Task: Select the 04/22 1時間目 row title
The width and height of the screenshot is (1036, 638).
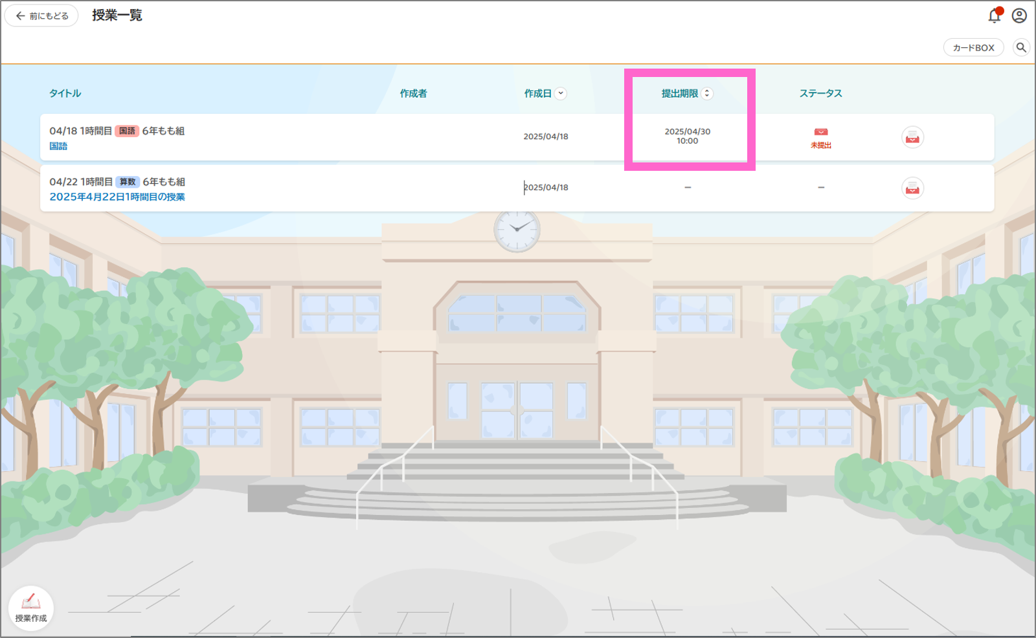Action: (81, 182)
